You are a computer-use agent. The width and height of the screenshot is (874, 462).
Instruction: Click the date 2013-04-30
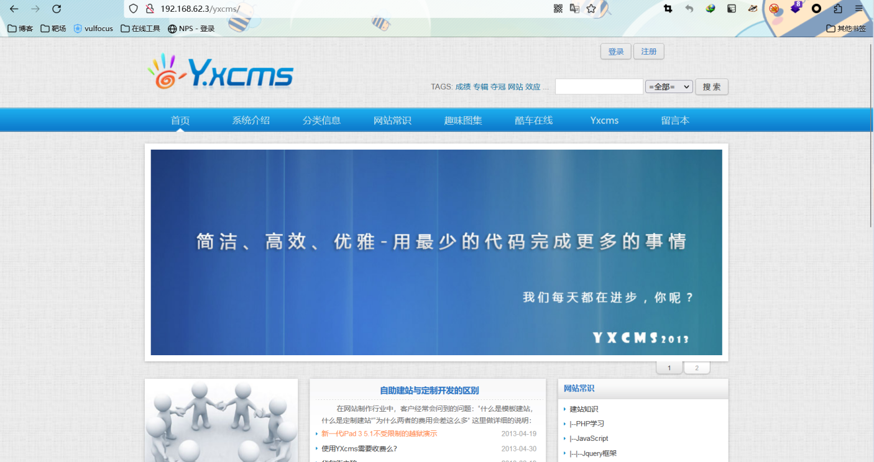pyautogui.click(x=519, y=448)
